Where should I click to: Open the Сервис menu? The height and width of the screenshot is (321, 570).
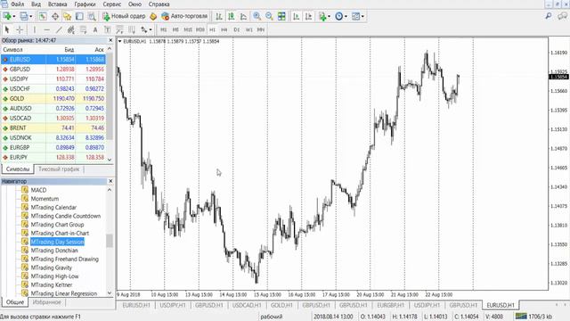(112, 4)
